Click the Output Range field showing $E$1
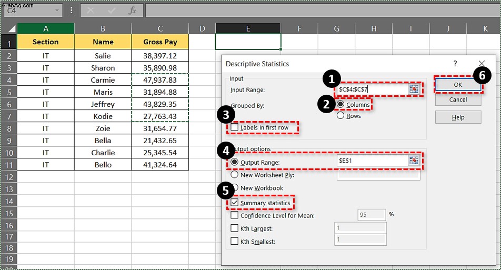The image size is (501, 270). (373, 161)
